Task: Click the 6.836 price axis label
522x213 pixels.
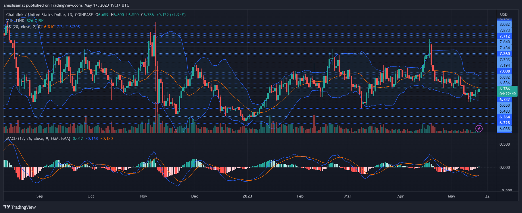Action: click(x=505, y=83)
